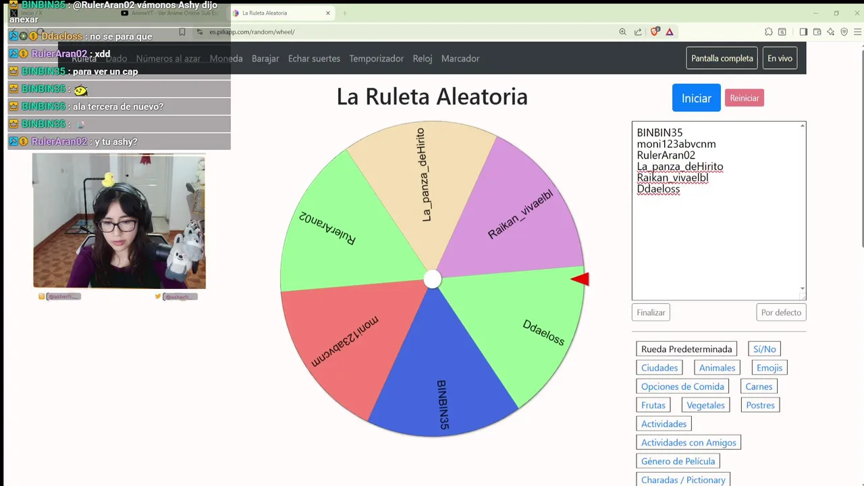
Task: Select the Charadas / Pictionary preset
Action: pos(683,480)
